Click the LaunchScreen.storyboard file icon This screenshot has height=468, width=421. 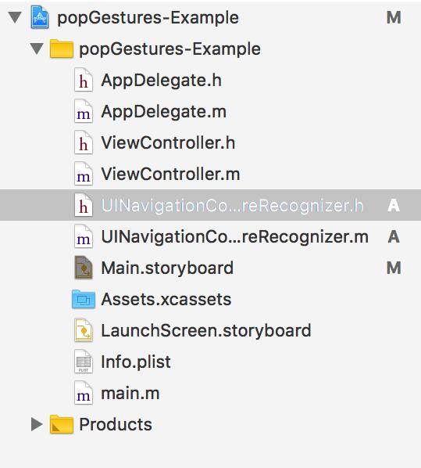pyautogui.click(x=84, y=330)
